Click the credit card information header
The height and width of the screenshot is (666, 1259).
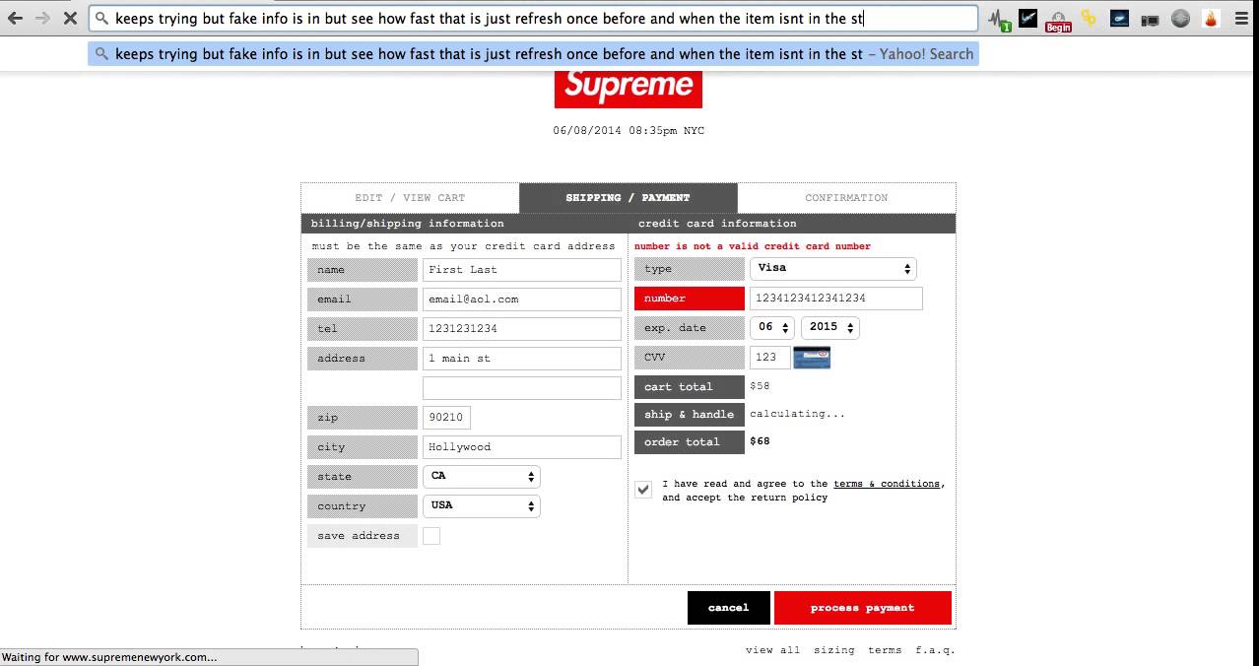coord(717,224)
